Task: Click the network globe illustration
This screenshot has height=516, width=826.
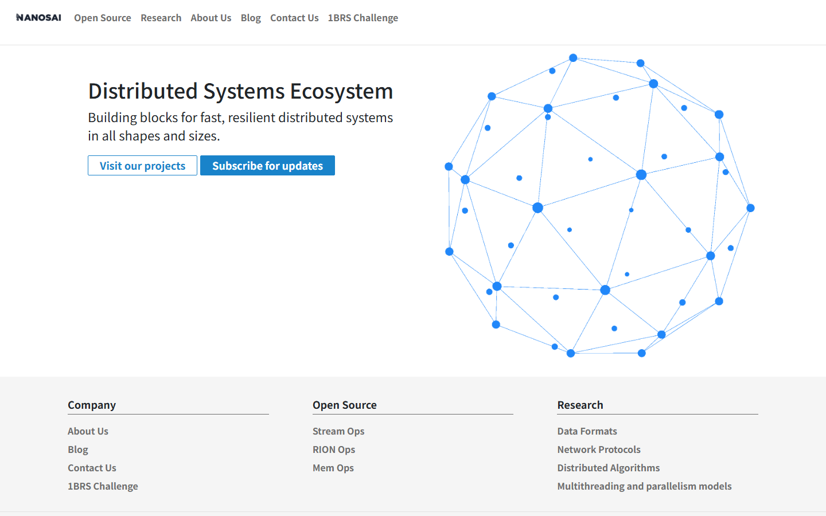Action: (x=599, y=206)
